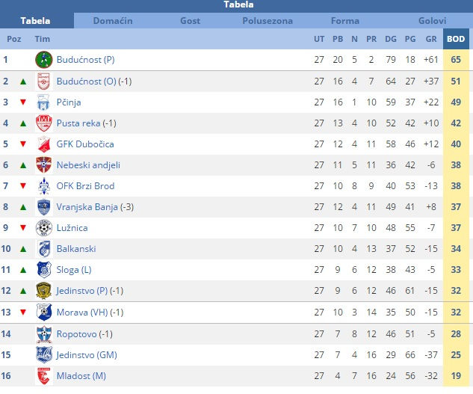Click the Nebeski andjeli shield crest

click(x=44, y=164)
